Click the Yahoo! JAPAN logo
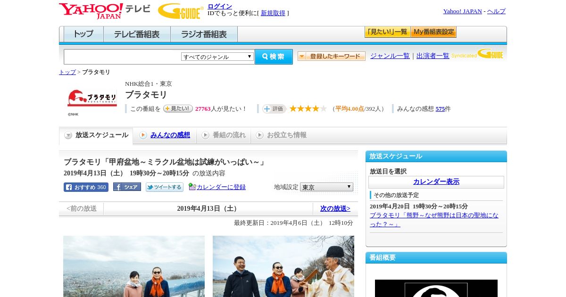The image size is (566, 297). 104,11
